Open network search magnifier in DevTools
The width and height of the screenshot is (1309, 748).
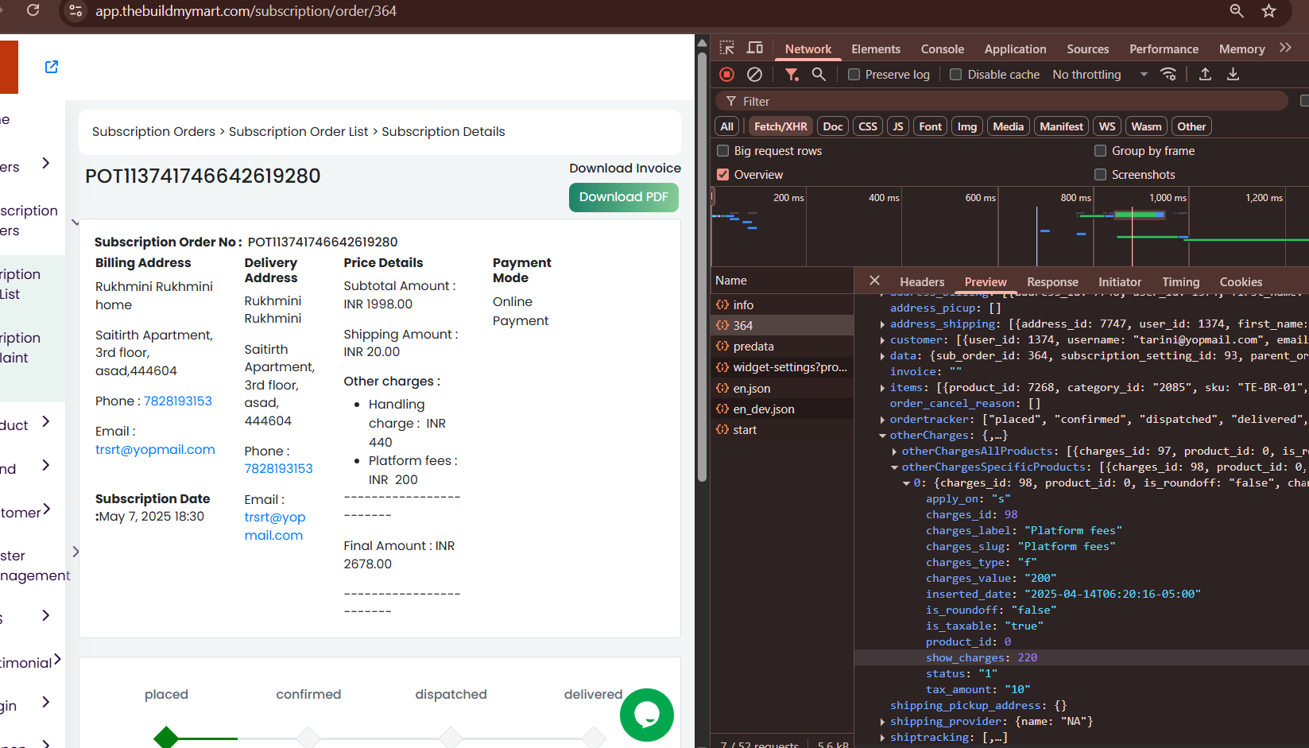pos(819,74)
